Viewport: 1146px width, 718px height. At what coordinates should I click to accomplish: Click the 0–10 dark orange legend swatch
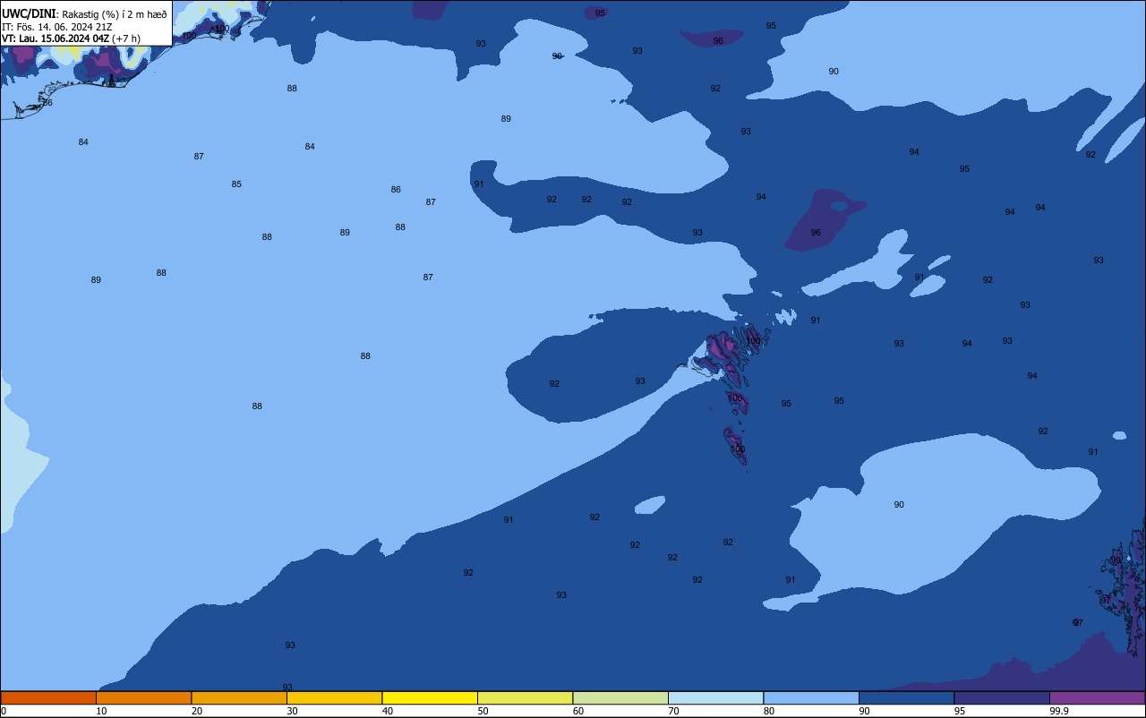(x=48, y=697)
